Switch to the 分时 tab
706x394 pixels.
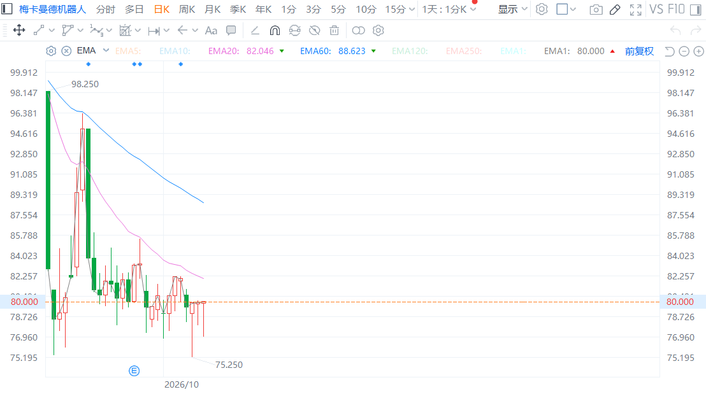coord(106,10)
